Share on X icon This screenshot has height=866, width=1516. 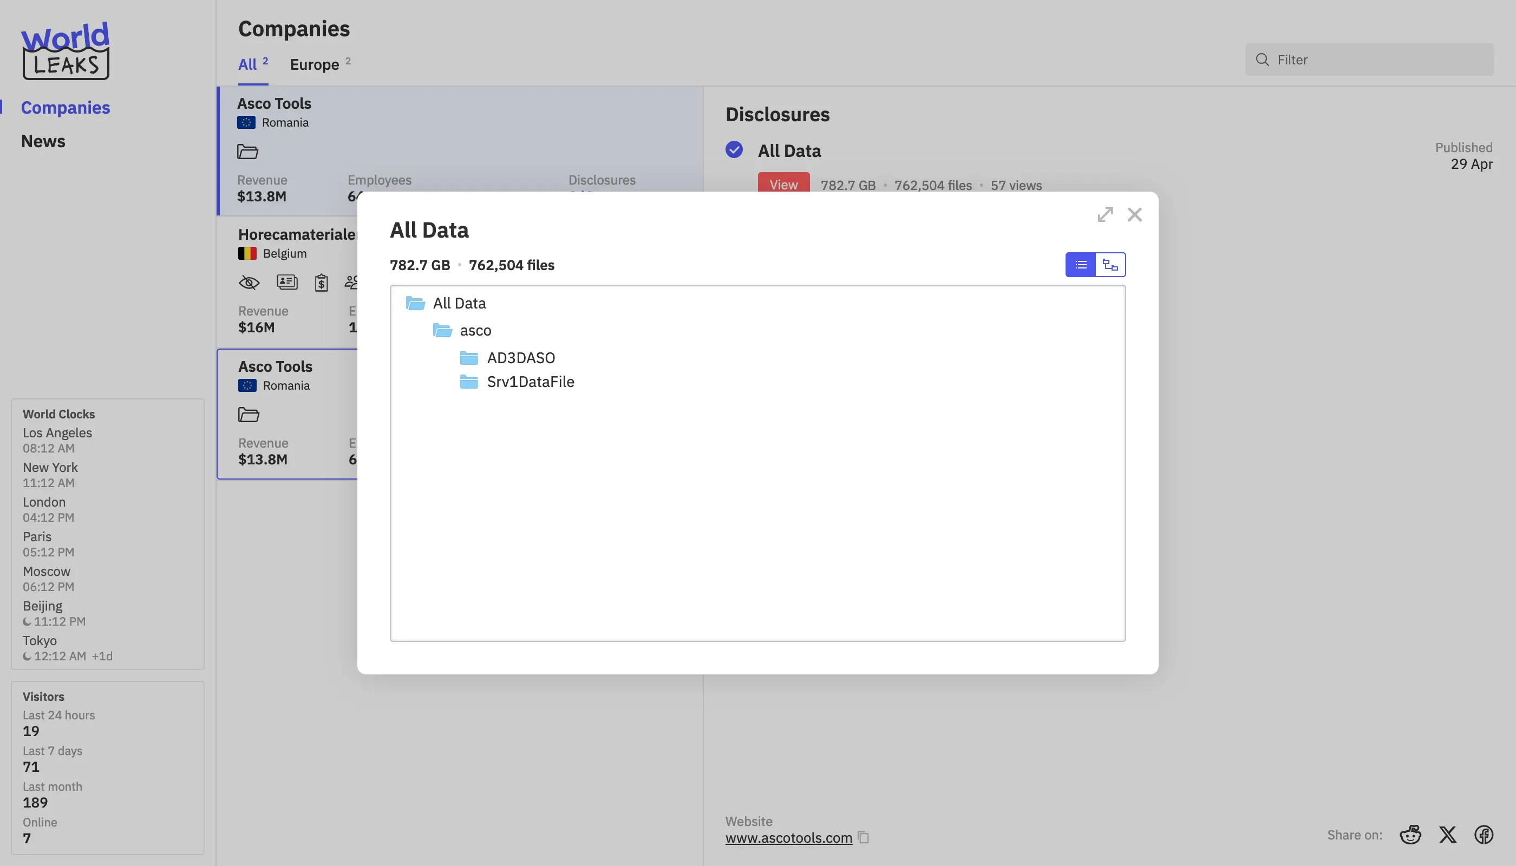coord(1448,835)
